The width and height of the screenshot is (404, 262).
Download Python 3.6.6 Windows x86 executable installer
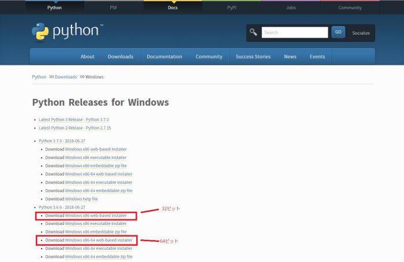pyautogui.click(x=96, y=224)
